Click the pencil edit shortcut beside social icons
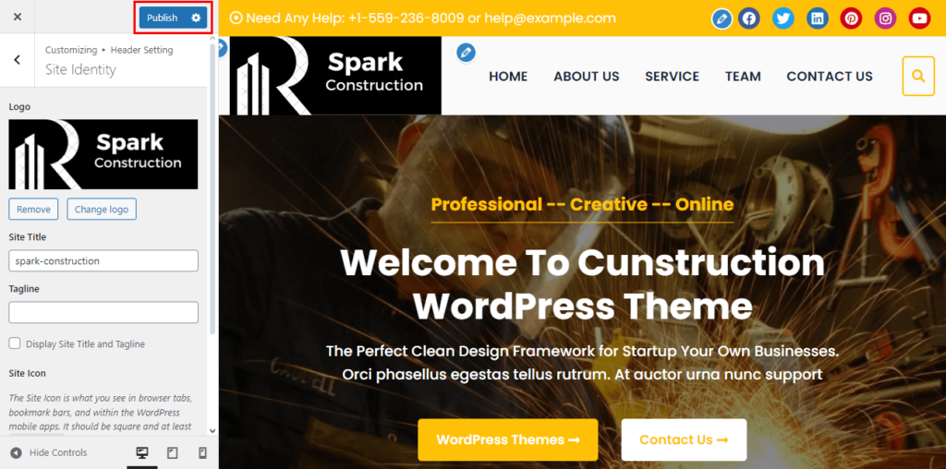The height and width of the screenshot is (469, 946). (722, 19)
